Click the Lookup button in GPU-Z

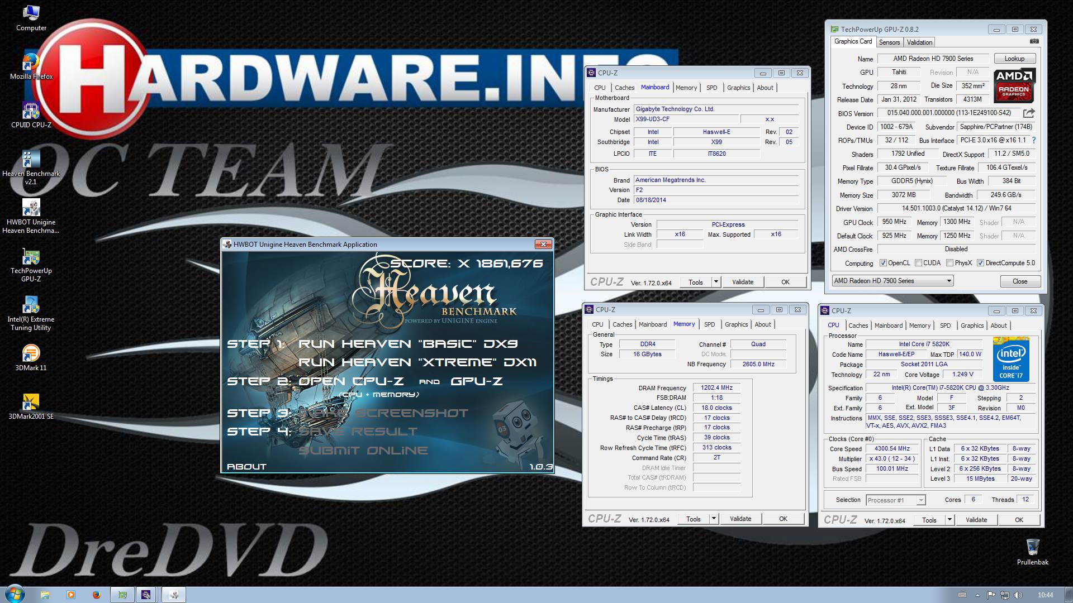(1014, 59)
